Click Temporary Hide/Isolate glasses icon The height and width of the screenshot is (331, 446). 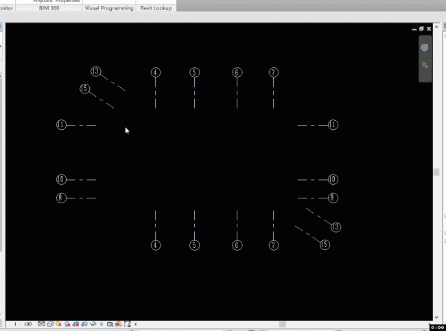93,323
